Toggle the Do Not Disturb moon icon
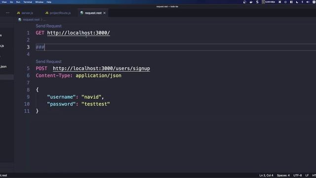This screenshot has width=316, height=178. [x=297, y=2]
